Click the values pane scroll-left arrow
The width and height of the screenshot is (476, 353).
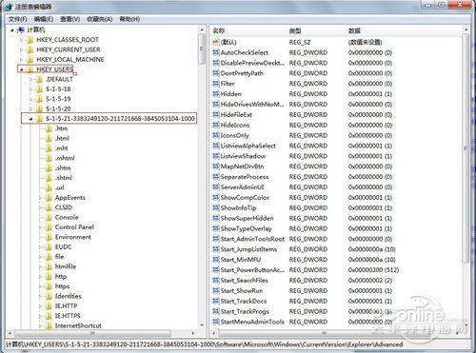pyautogui.click(x=214, y=333)
